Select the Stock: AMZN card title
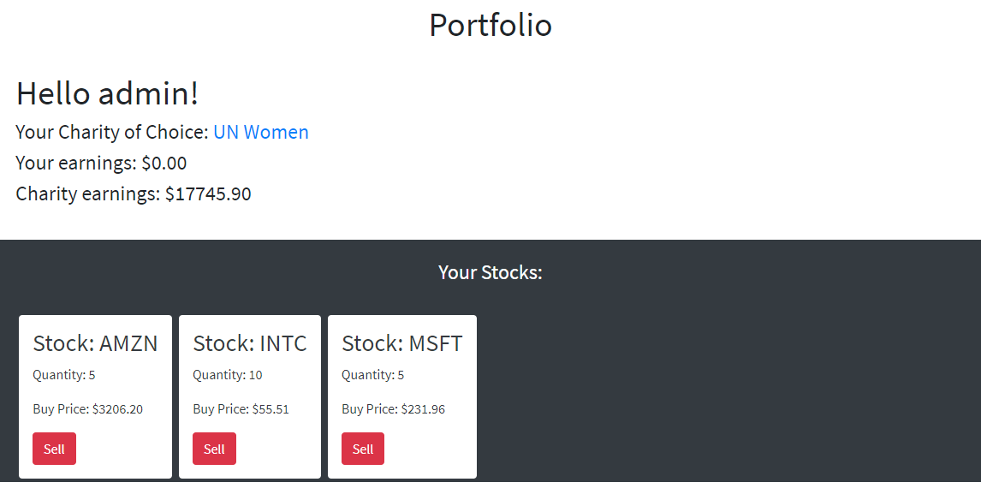Screen dimensions: 981x500 [95, 343]
